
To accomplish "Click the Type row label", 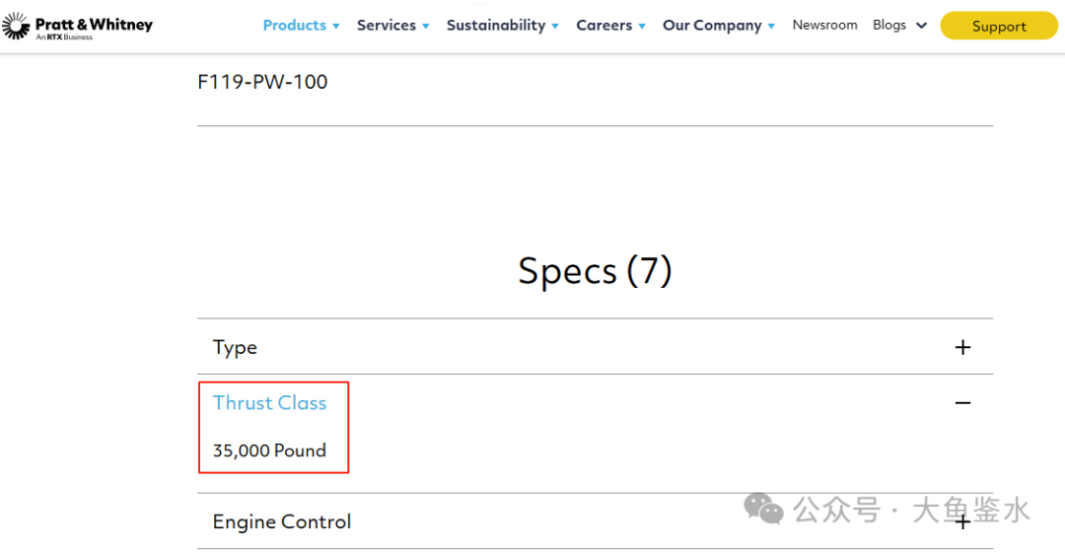I will coord(235,347).
